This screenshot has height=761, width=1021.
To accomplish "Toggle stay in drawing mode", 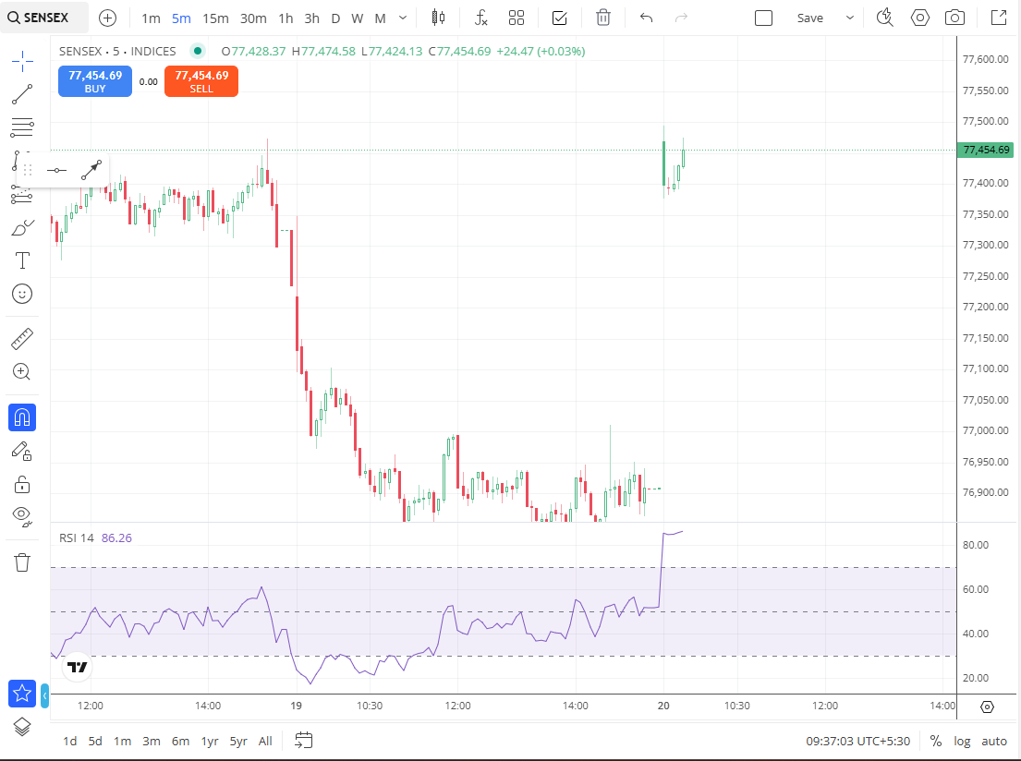I will tap(22, 451).
